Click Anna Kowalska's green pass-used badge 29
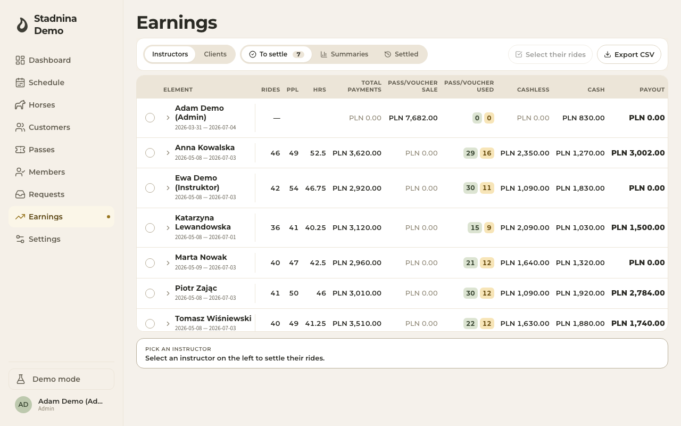 click(x=470, y=153)
